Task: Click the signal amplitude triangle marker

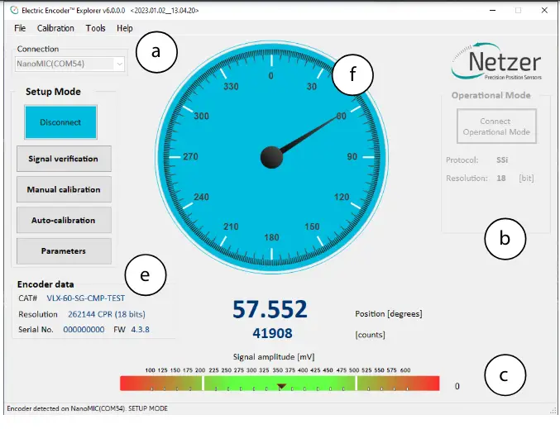Action: pyautogui.click(x=281, y=386)
